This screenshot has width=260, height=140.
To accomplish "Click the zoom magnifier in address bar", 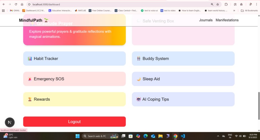I will click(212, 4).
